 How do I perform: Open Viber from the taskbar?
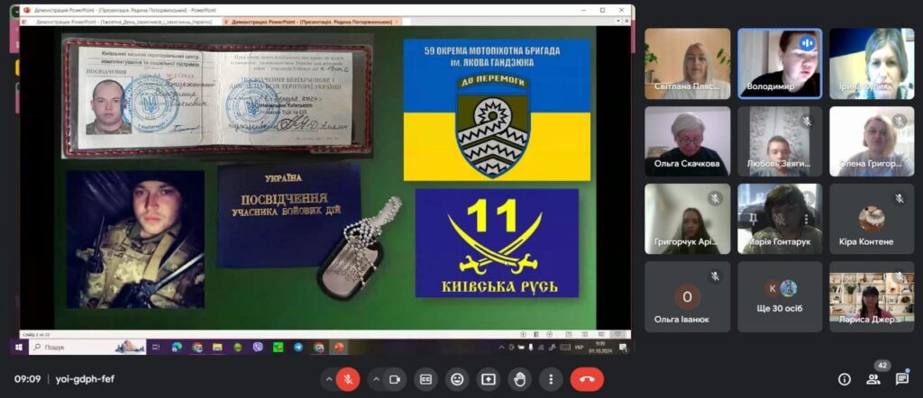pos(258,347)
